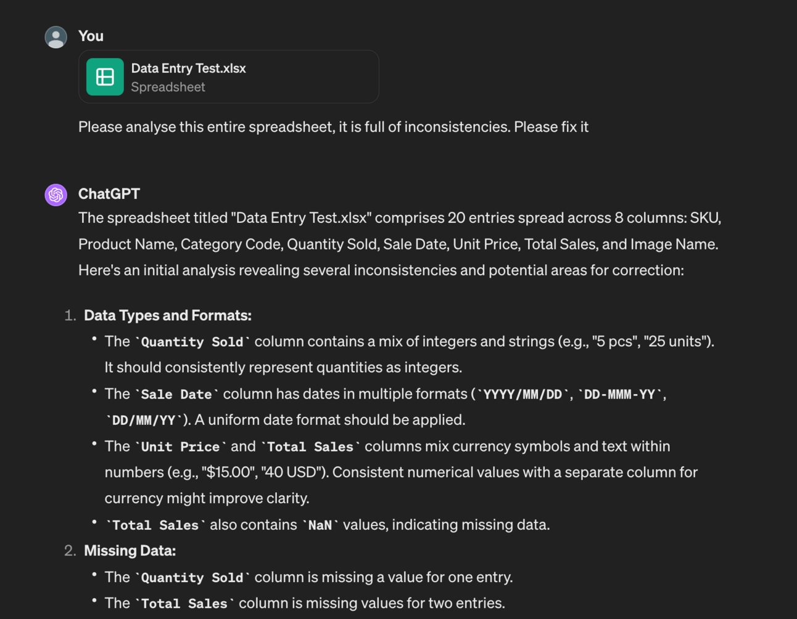Click the "Data Types and Formats:" heading

[x=168, y=315]
